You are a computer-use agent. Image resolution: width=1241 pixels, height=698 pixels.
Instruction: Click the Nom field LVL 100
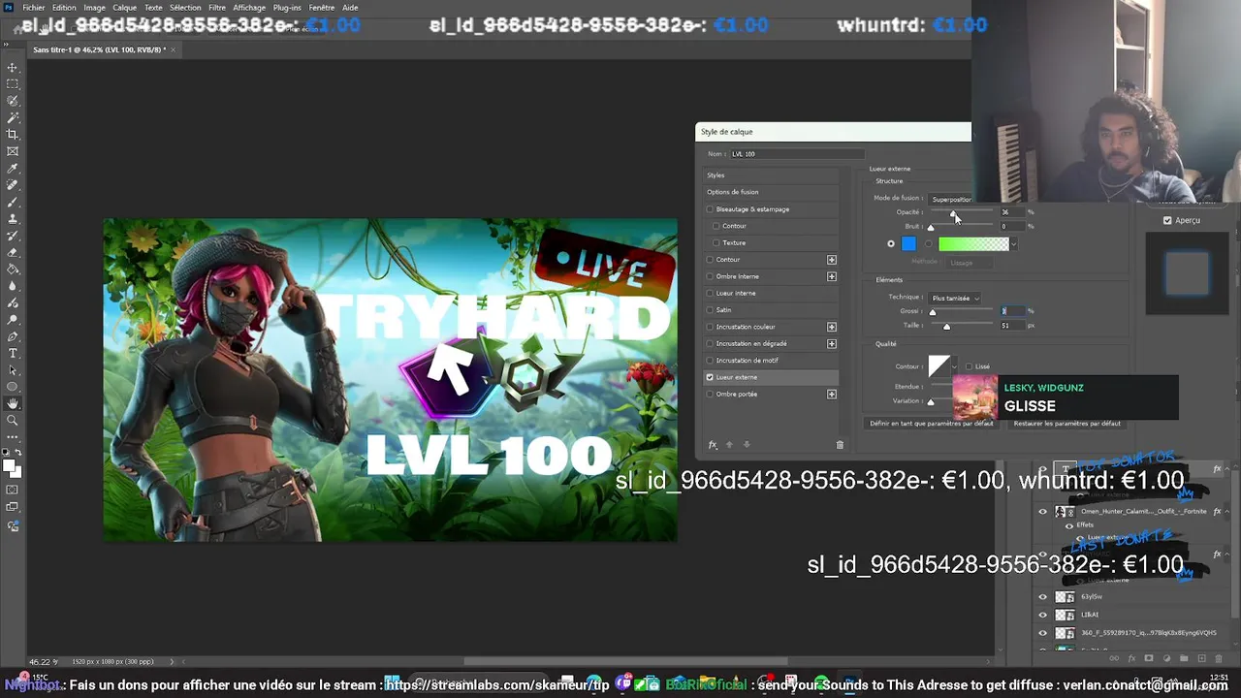(796, 154)
